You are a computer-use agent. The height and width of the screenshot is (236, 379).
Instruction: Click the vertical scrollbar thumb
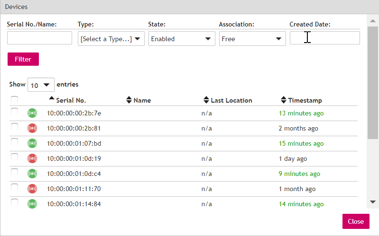coord(373,78)
